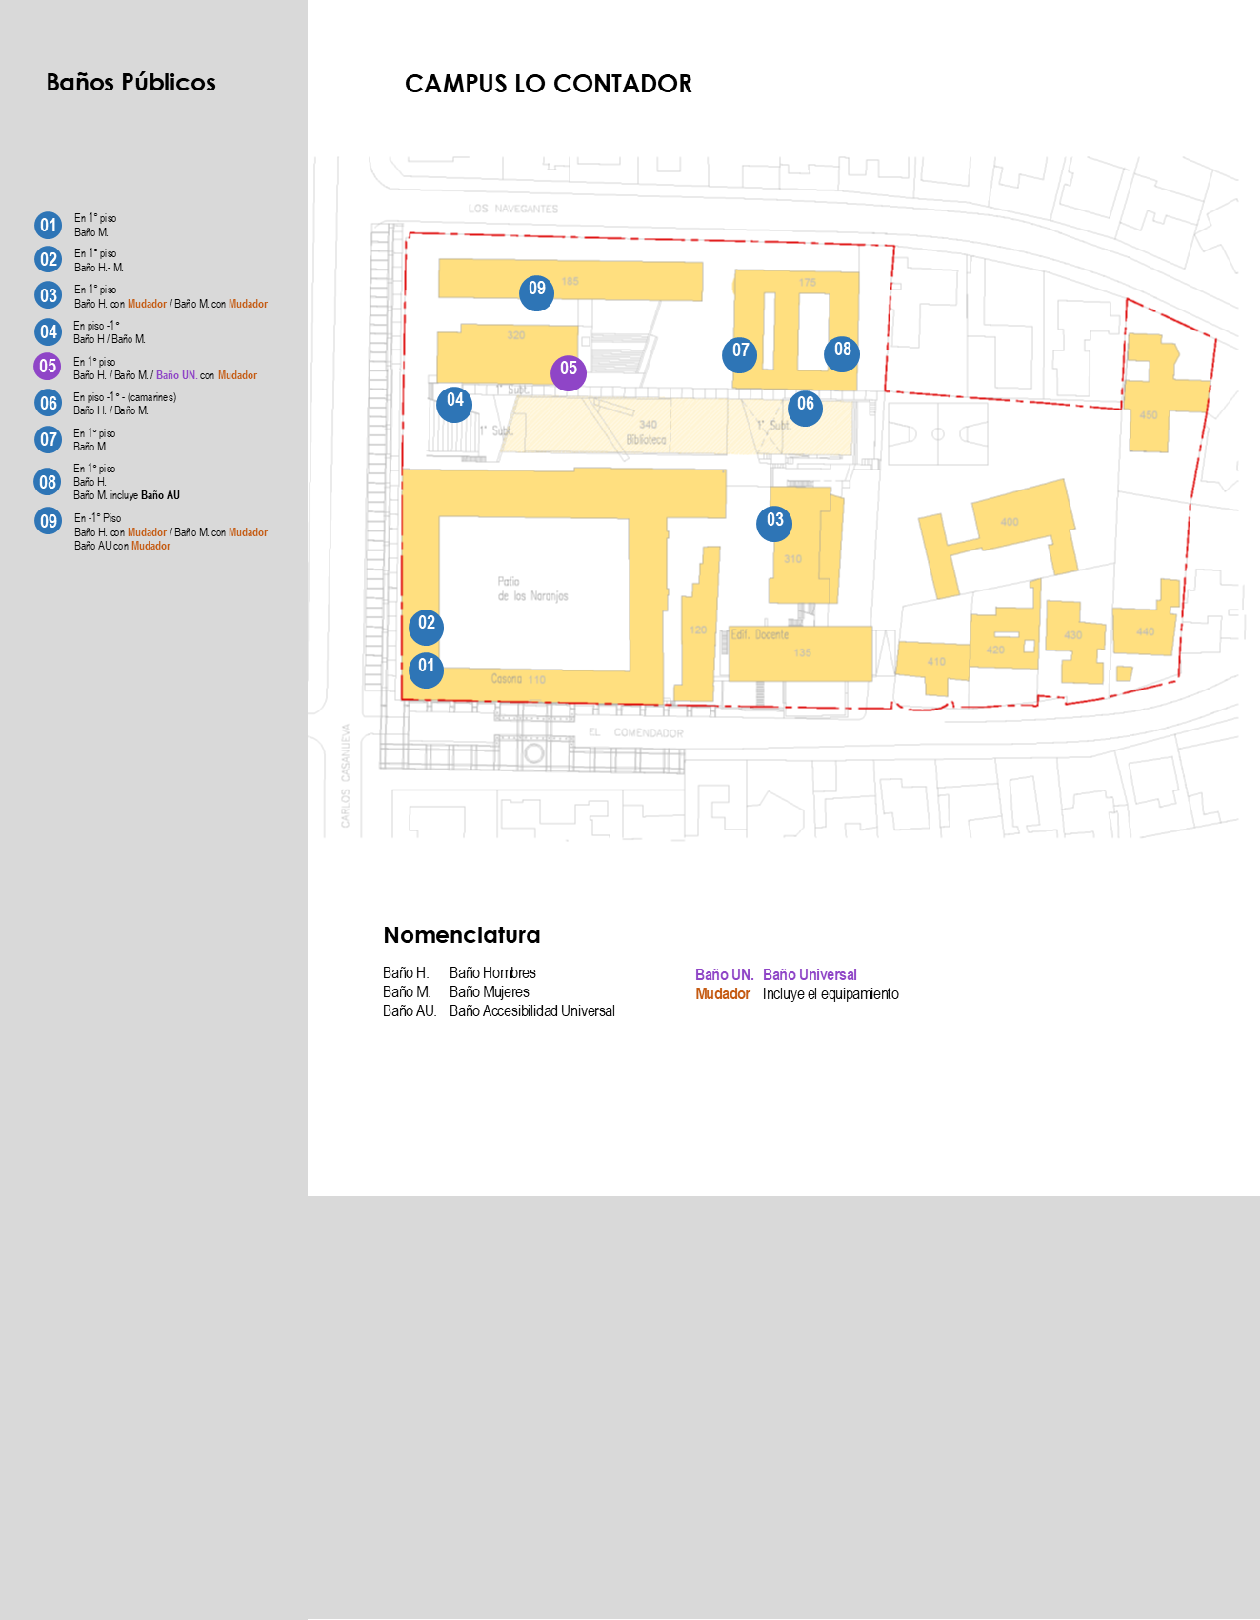Image resolution: width=1260 pixels, height=1620 pixels.
Task: Select map marker 07 on building 175
Action: [740, 354]
